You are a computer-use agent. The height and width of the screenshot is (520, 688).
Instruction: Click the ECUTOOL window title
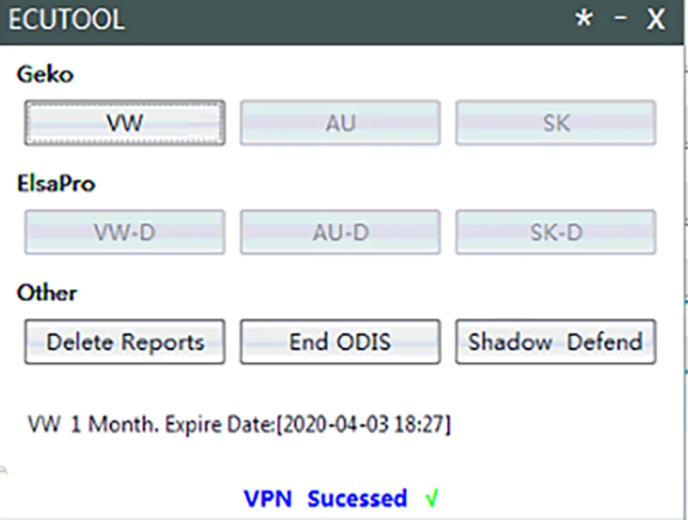tap(67, 20)
